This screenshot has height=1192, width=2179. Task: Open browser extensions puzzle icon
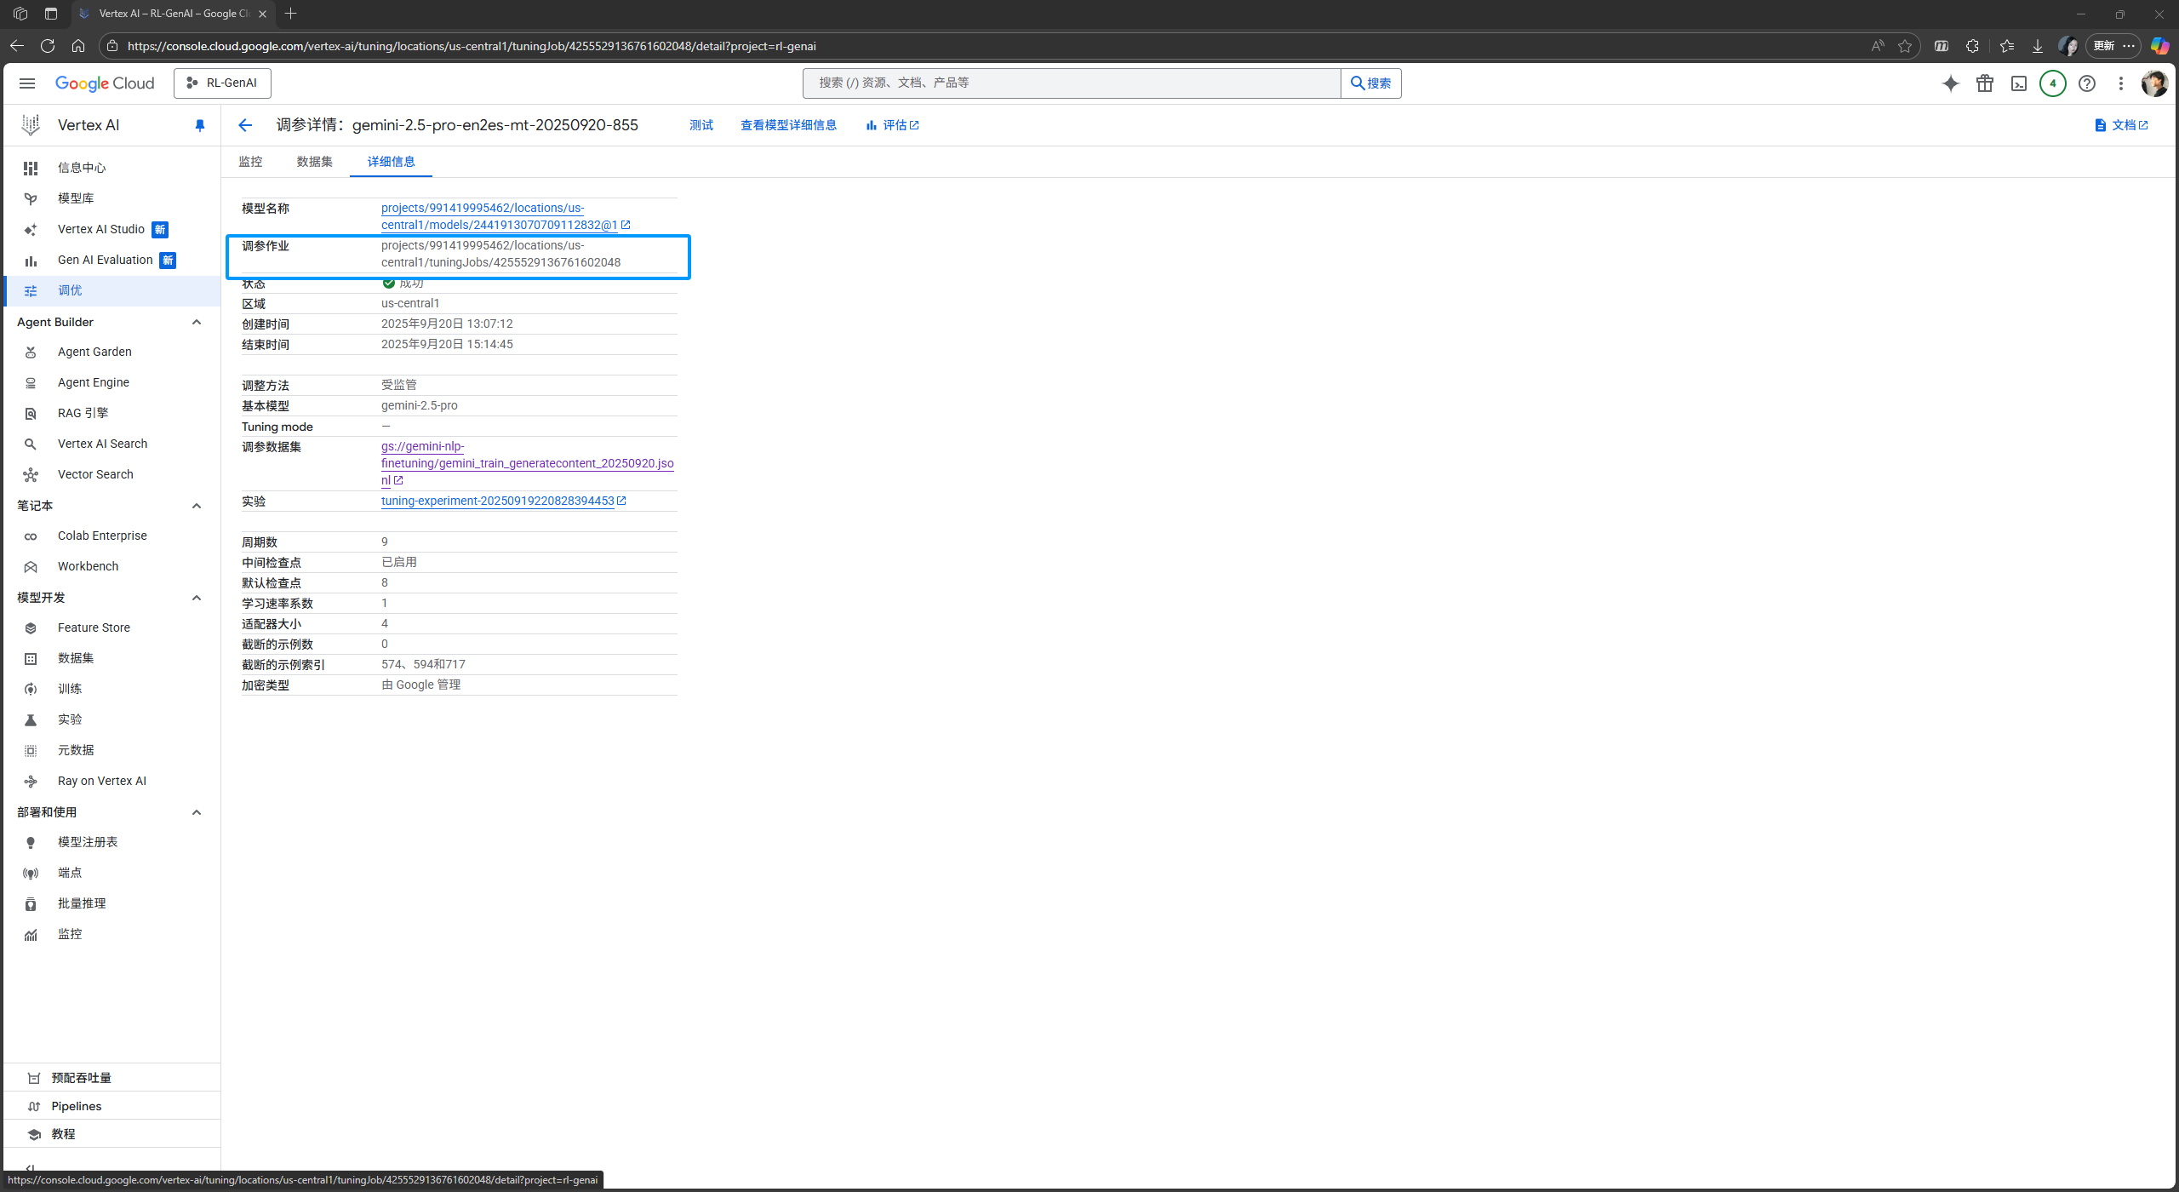[x=1973, y=46]
